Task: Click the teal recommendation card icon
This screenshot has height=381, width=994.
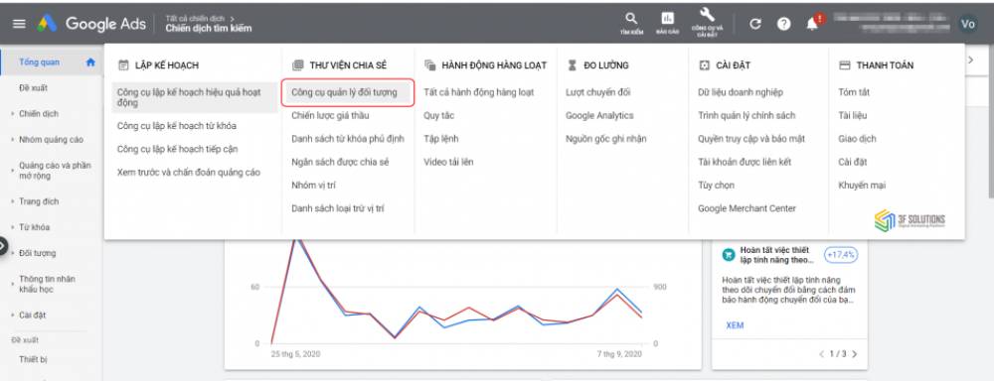Action: point(729,254)
